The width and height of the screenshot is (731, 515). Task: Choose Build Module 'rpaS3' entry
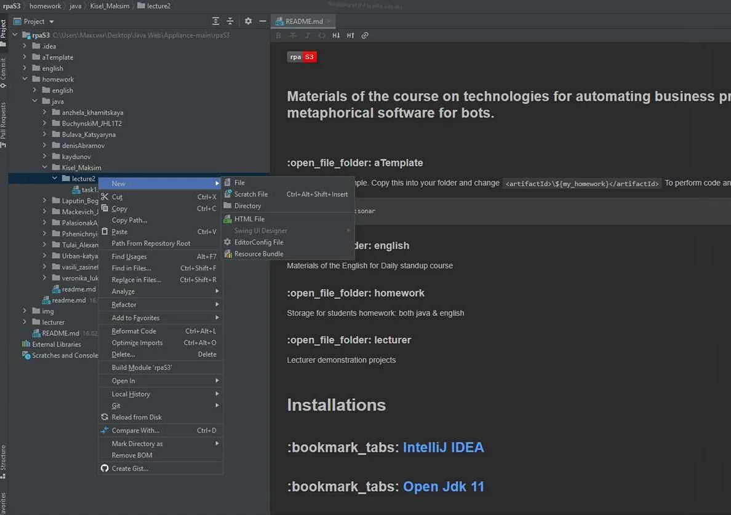pyautogui.click(x=161, y=368)
